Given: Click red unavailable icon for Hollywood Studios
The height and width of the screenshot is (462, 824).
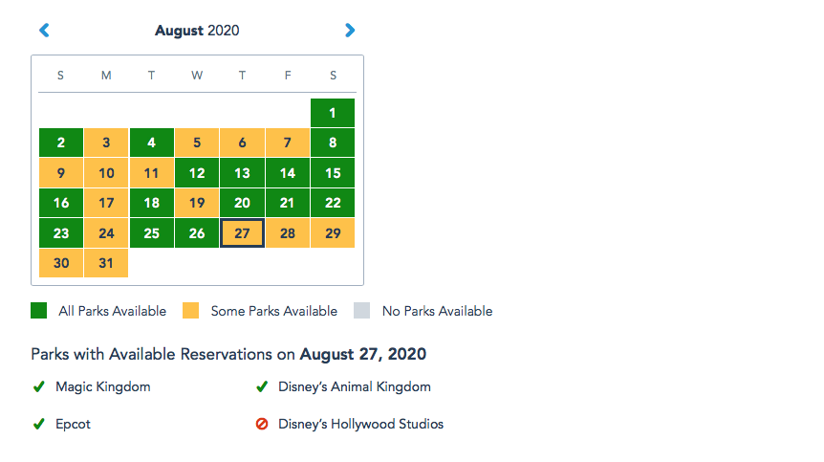Looking at the screenshot, I should tap(262, 424).
